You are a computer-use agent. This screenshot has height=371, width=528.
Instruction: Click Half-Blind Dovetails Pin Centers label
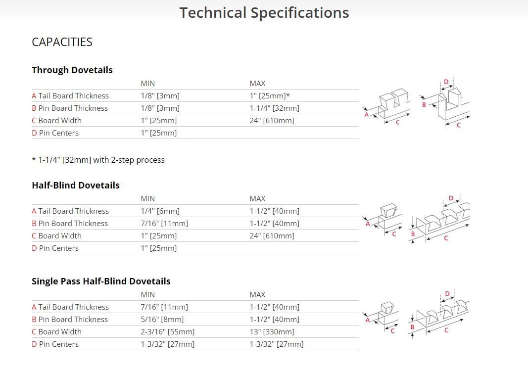pos(55,248)
